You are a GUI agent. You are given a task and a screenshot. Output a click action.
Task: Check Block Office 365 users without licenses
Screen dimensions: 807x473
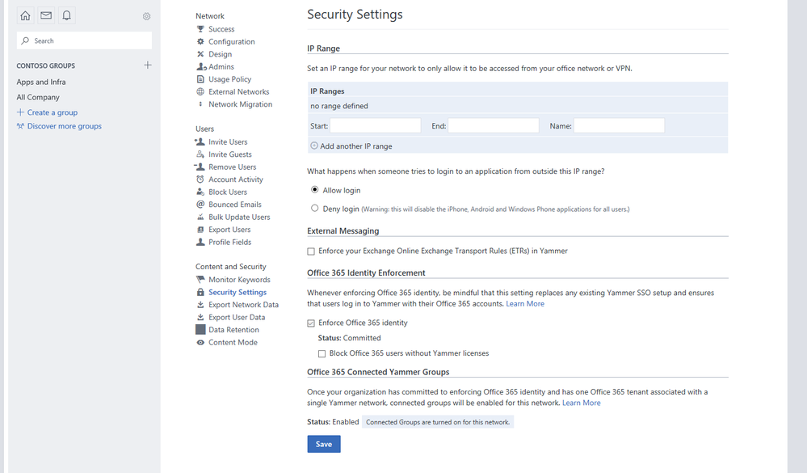pos(322,353)
